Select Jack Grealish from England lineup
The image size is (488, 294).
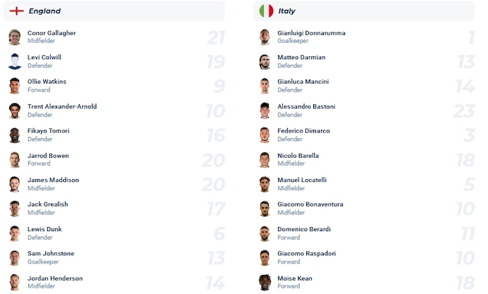(48, 204)
